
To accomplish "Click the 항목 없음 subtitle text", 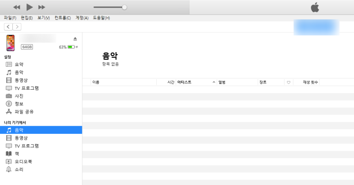I will click(x=110, y=64).
